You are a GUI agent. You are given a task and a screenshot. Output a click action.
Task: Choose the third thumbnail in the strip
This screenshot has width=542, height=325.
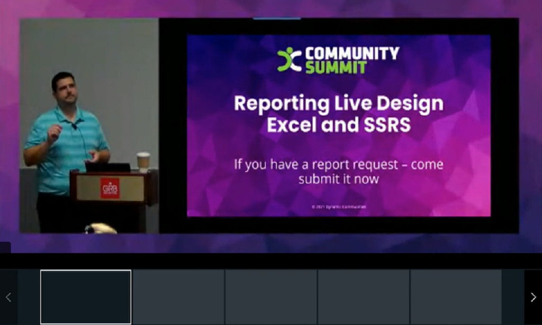[271, 297]
